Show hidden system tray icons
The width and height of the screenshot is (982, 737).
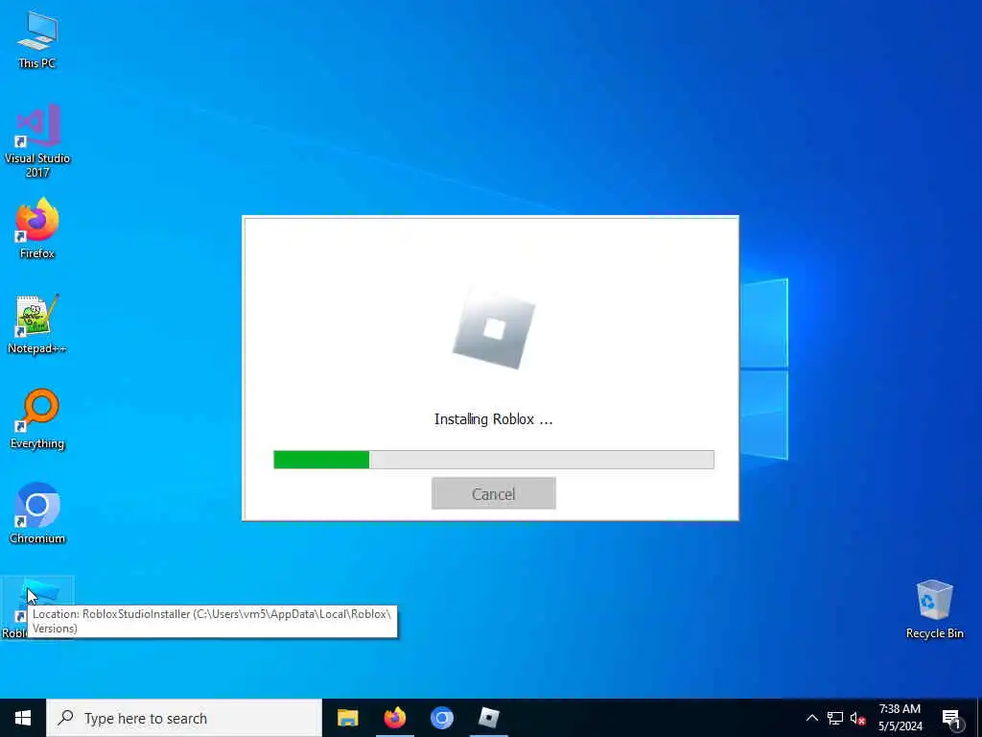coord(811,718)
